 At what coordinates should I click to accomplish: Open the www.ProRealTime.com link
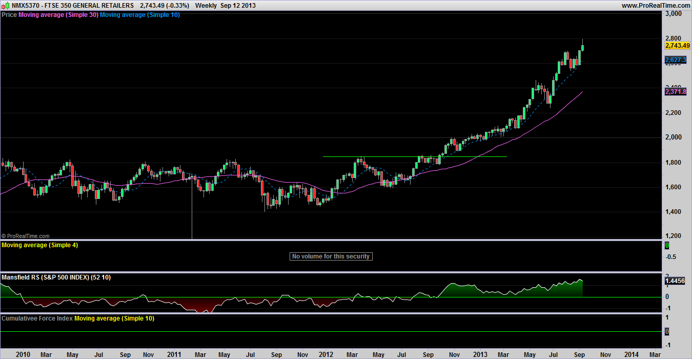coord(655,5)
